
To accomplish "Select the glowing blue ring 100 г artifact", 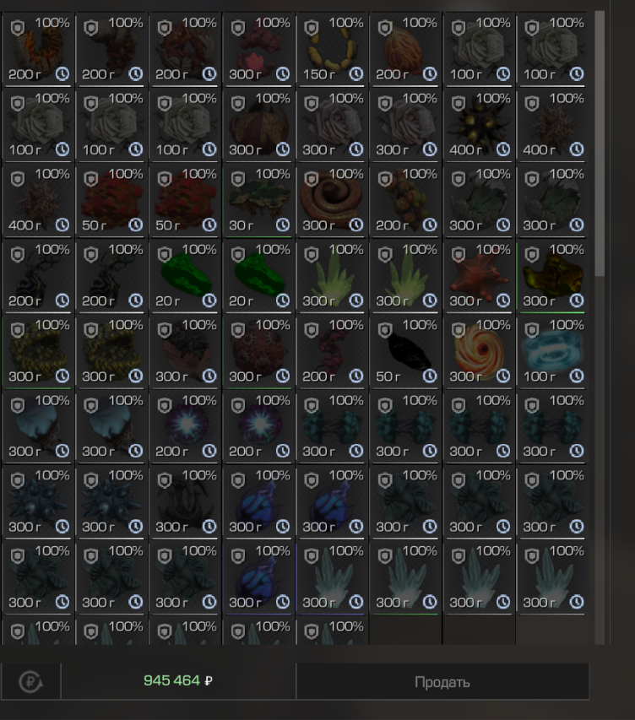I will 553,352.
